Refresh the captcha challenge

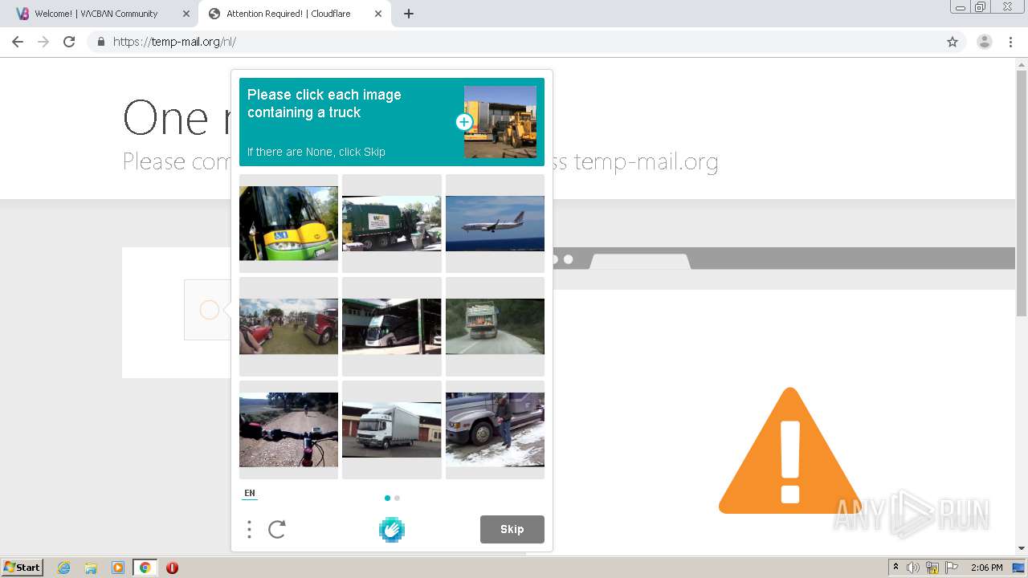tap(277, 529)
